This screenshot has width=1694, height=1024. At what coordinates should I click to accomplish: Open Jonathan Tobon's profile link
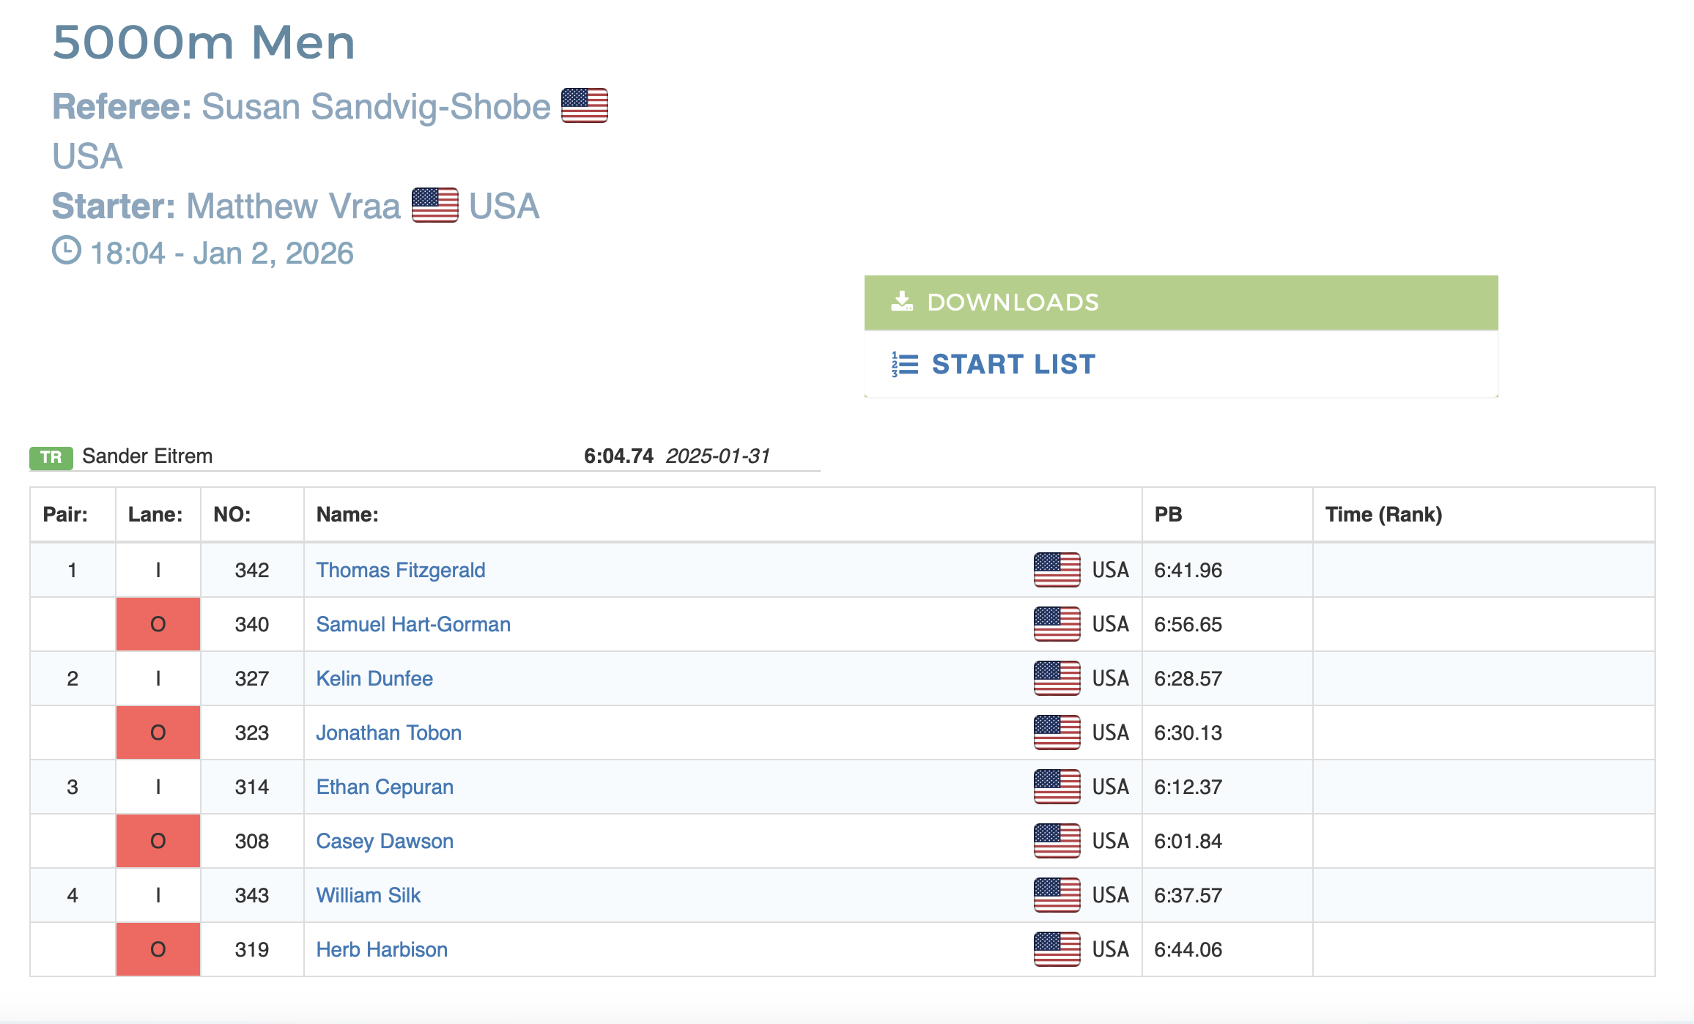pyautogui.click(x=388, y=732)
